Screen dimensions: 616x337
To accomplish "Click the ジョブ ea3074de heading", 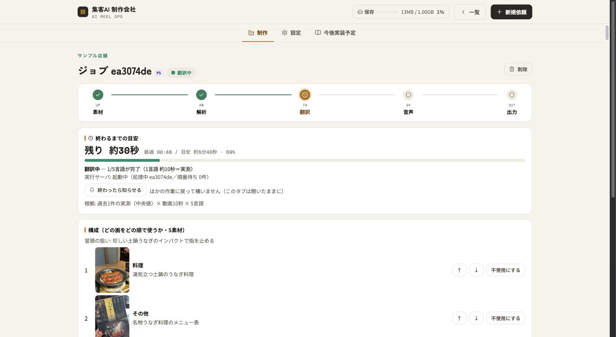I will [x=115, y=71].
